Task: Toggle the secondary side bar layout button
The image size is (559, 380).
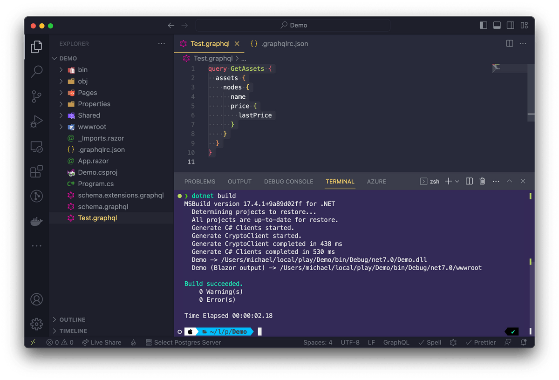Action: pyautogui.click(x=511, y=25)
